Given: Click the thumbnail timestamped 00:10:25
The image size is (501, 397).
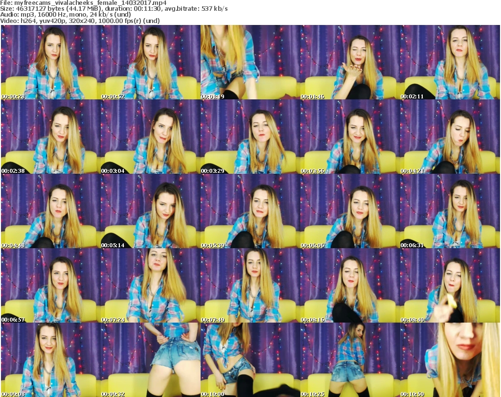Looking at the screenshot, I should pyautogui.click(x=350, y=360).
